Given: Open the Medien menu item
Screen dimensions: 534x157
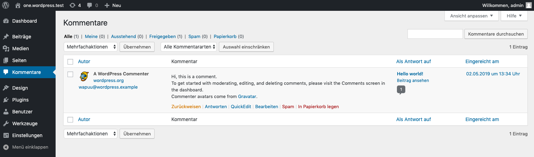Looking at the screenshot, I should click(x=28, y=48).
